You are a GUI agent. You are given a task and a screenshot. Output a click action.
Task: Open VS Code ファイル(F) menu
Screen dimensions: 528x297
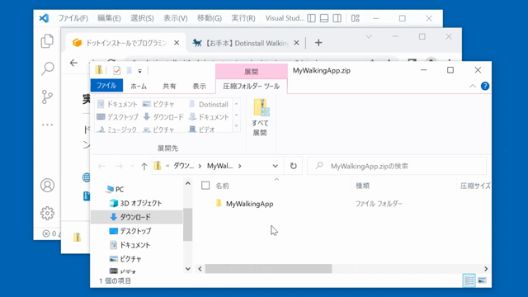pos(73,18)
